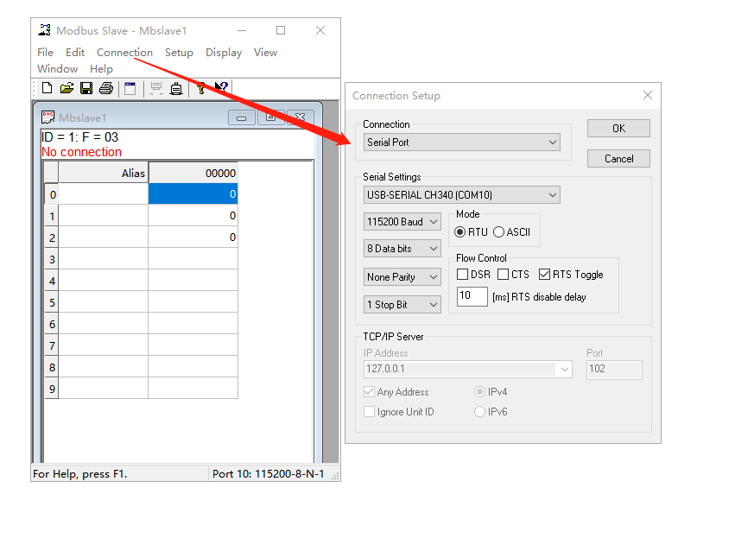
Task: Select the ASCII mode radio button
Action: [499, 232]
